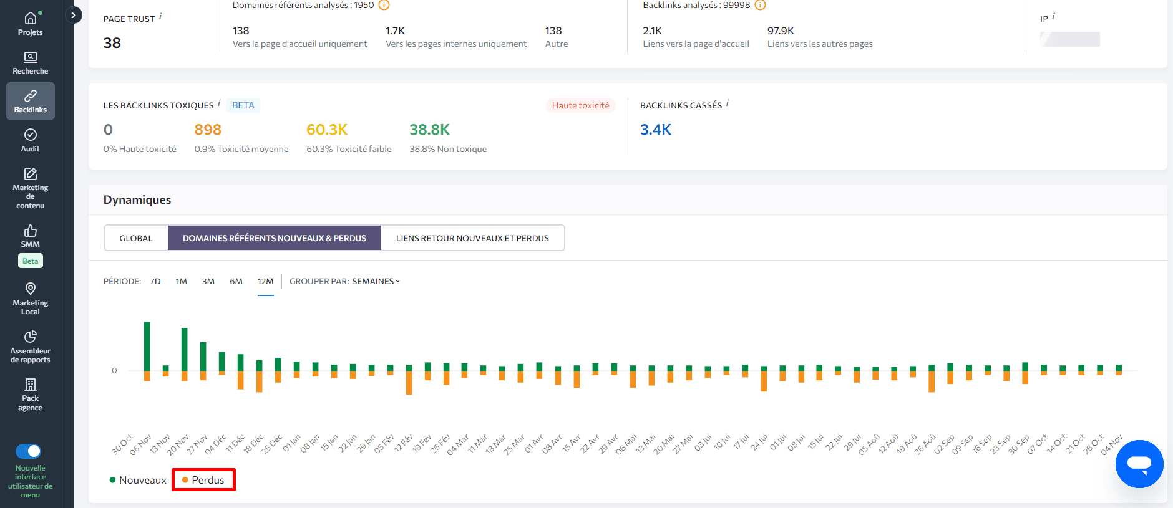The image size is (1173, 508).
Task: Toggle Perdus series in chart legend
Action: coord(203,480)
